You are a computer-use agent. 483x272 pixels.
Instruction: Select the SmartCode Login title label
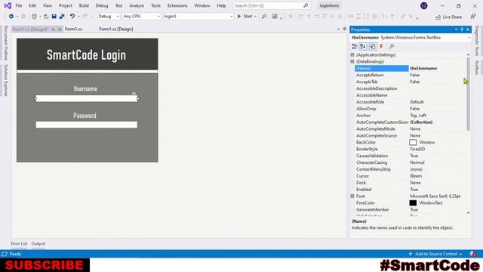[x=86, y=55]
